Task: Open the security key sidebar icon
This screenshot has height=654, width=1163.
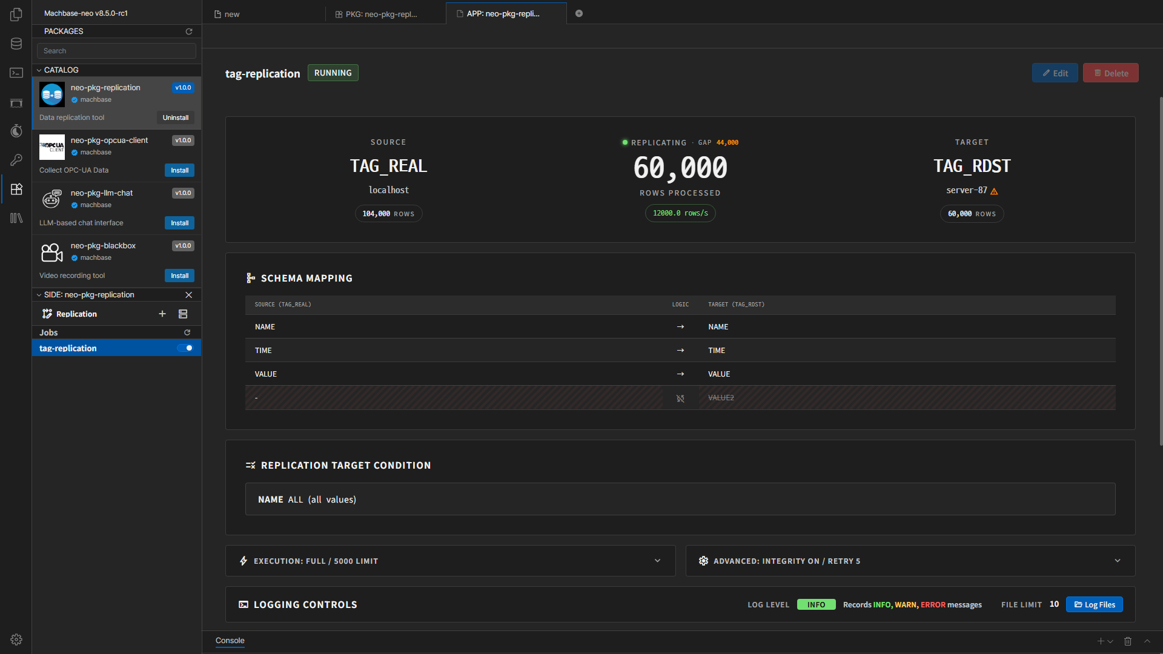Action: point(16,160)
